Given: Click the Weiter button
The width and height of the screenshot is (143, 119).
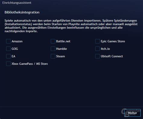Looking at the screenshot, I should pos(132,113).
